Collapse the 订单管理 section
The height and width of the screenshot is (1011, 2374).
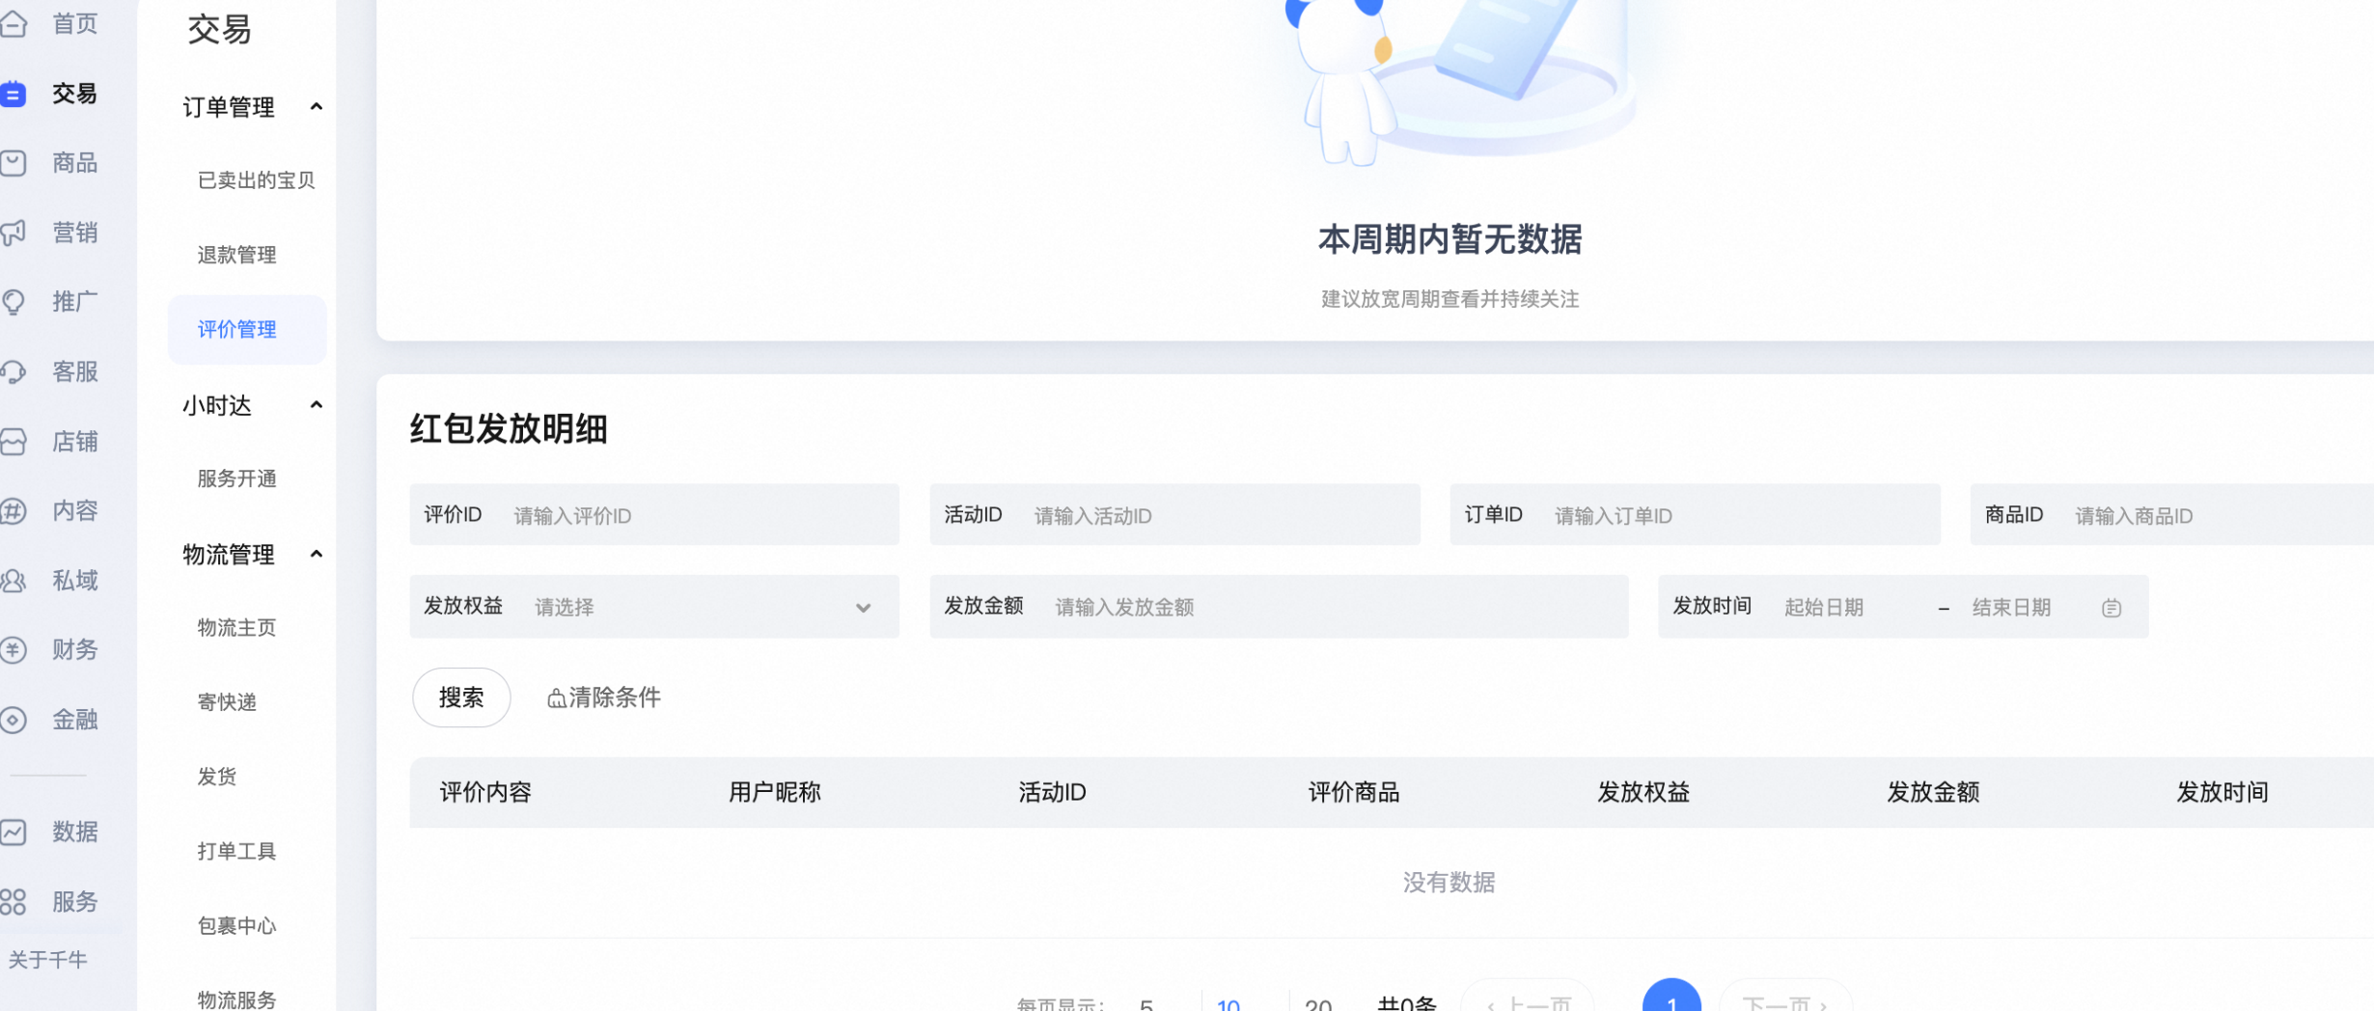click(x=316, y=107)
